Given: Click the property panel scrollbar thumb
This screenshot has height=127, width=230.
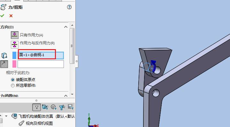Looking at the screenshot, I should click(x=72, y=46).
